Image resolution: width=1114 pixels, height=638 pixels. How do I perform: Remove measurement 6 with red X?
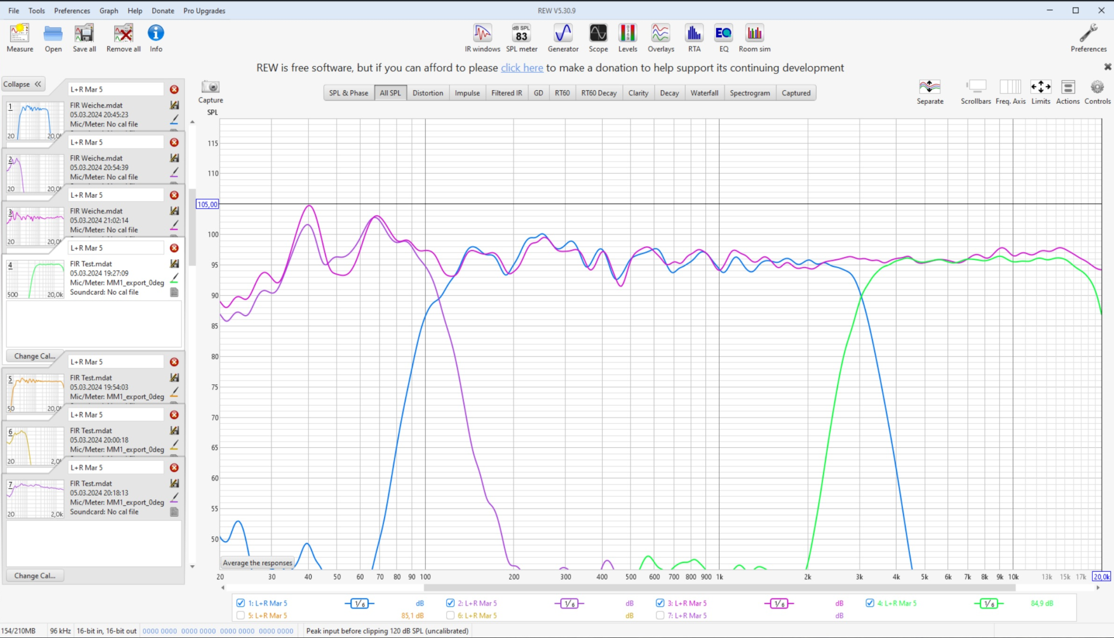coord(174,415)
